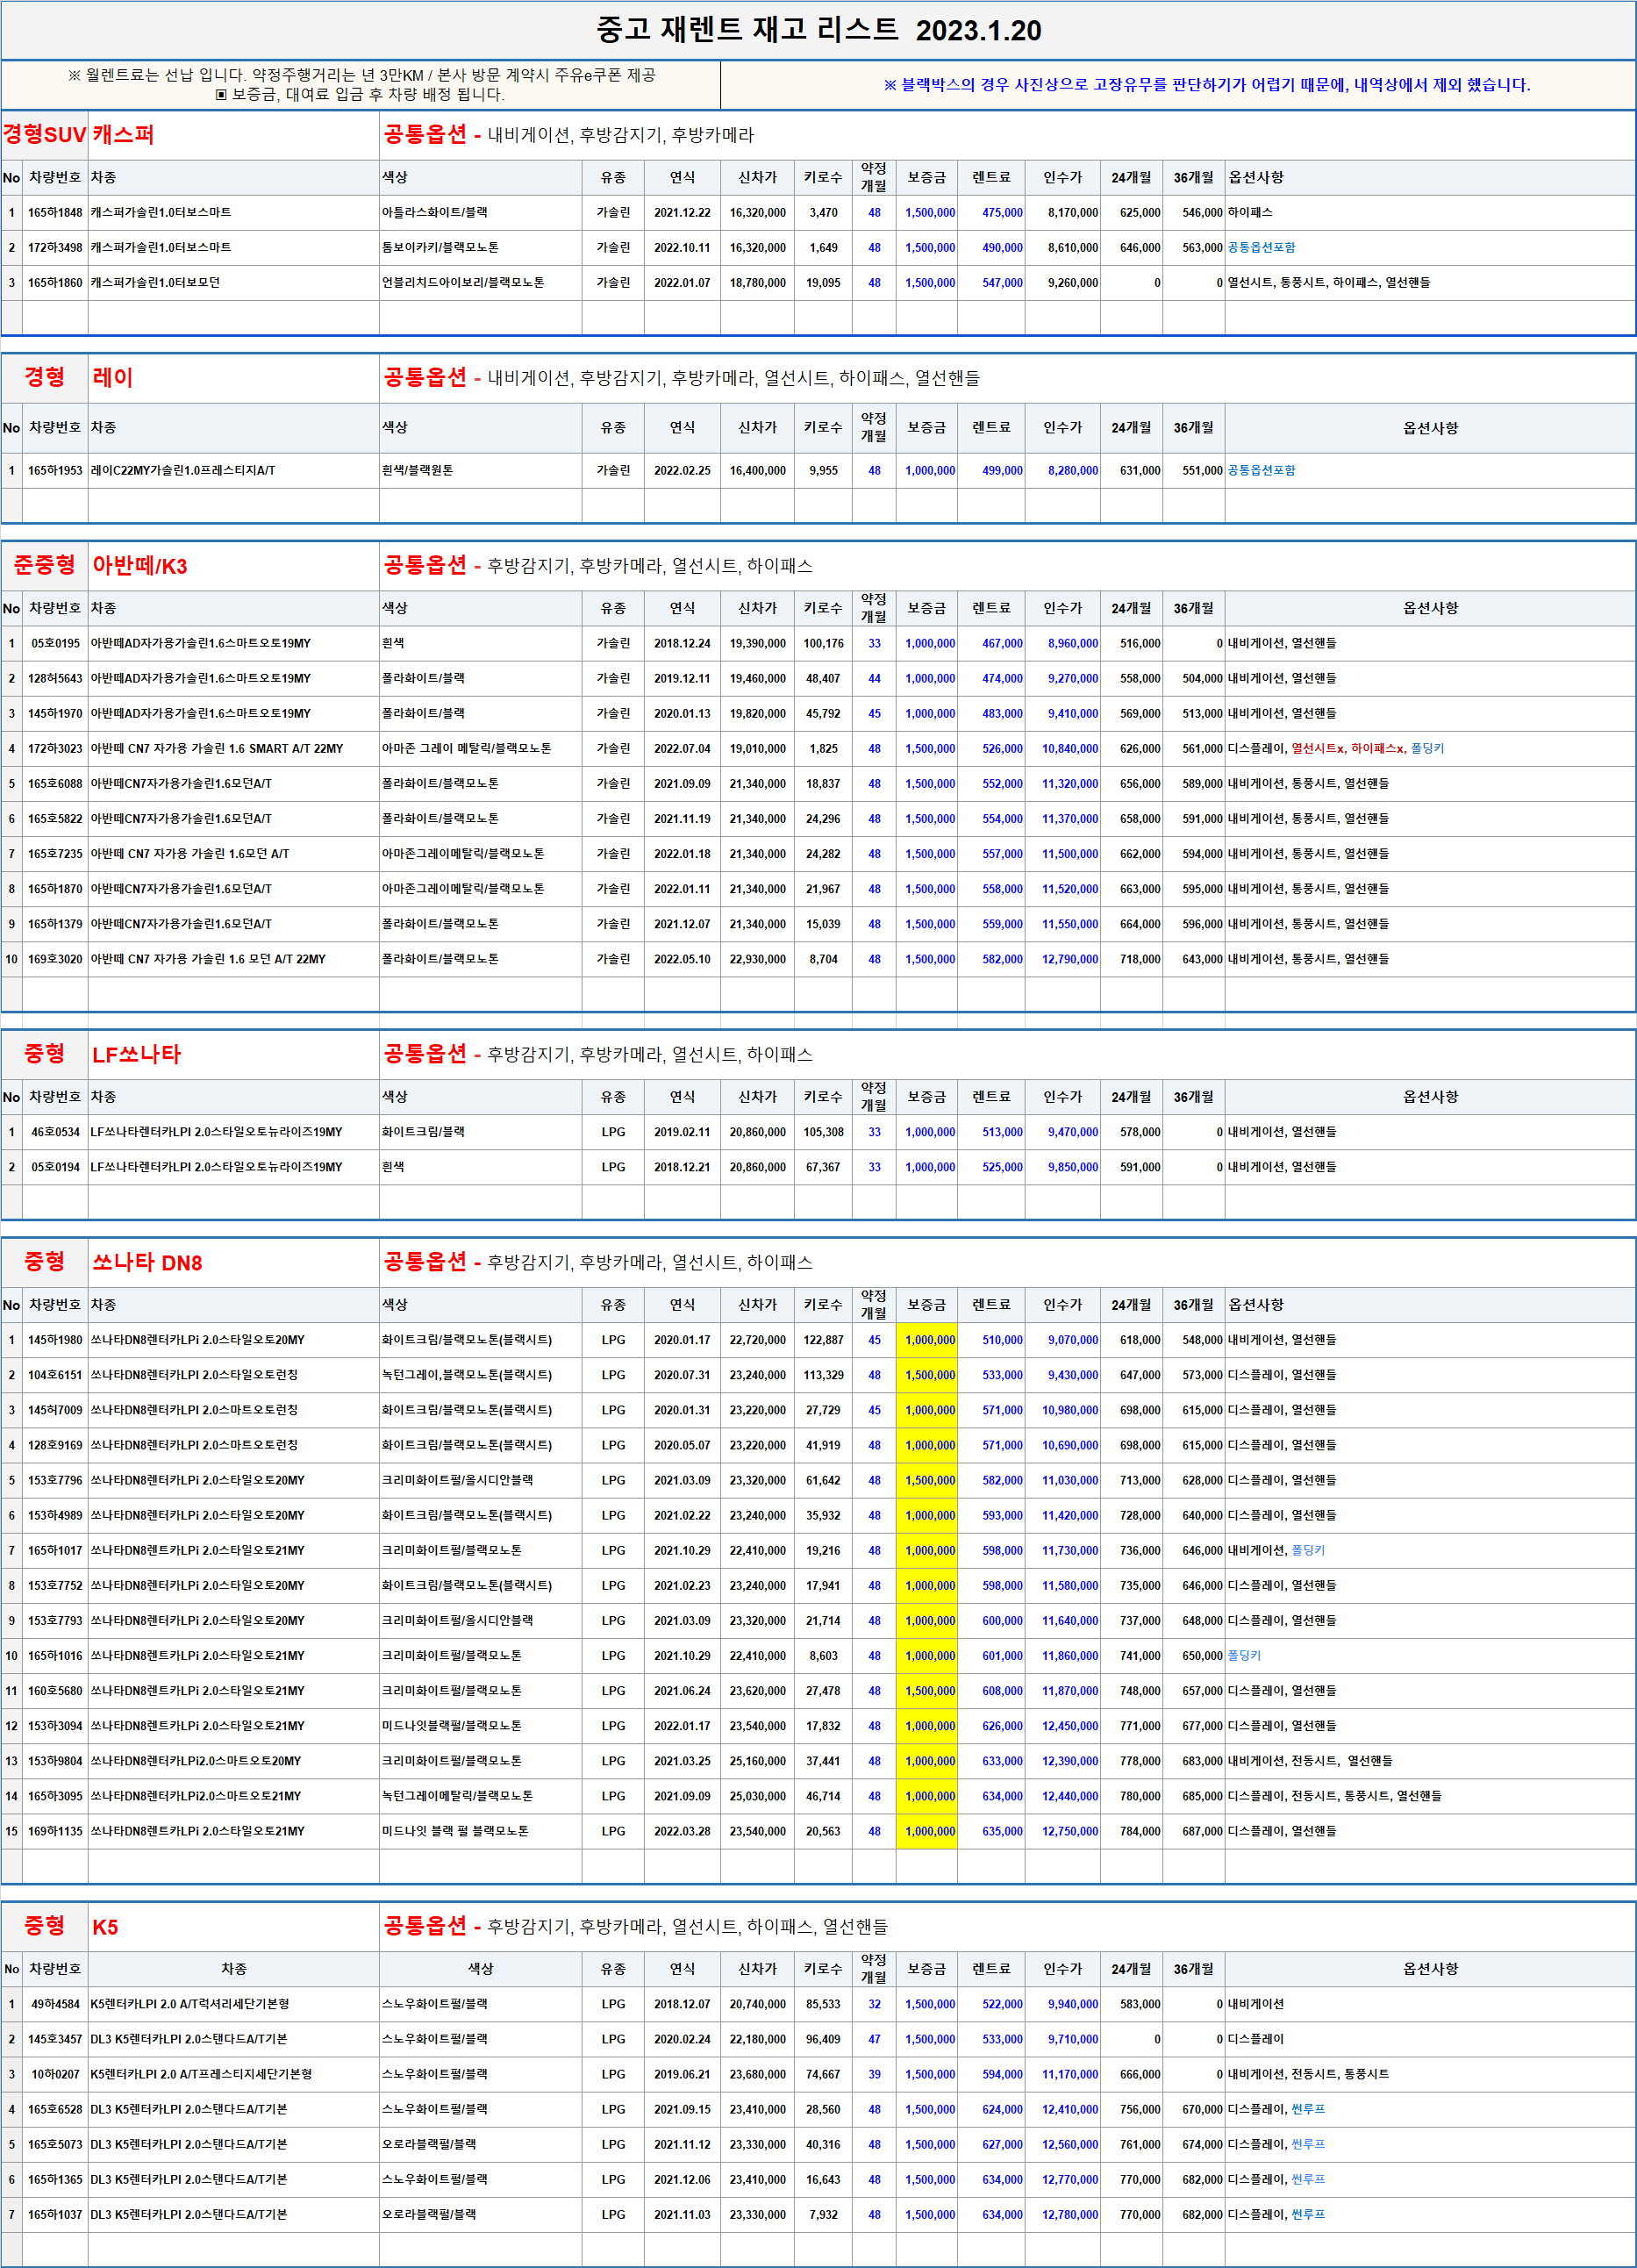Select car number 46호0534 cell
Screen dimensions: 1637x2268
coord(55,1133)
